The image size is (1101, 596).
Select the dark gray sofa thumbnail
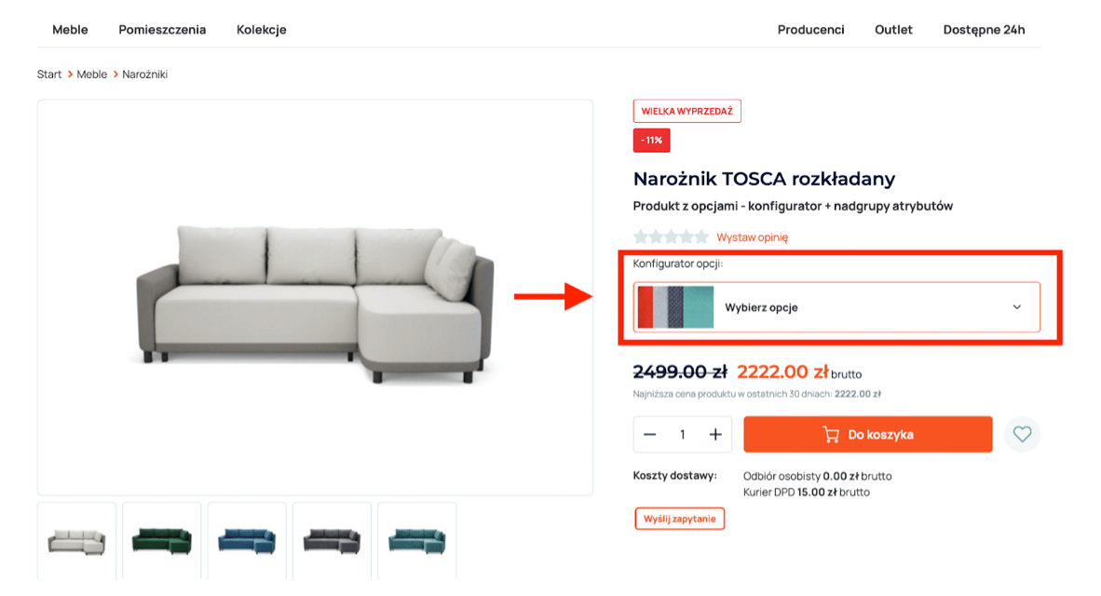(332, 540)
